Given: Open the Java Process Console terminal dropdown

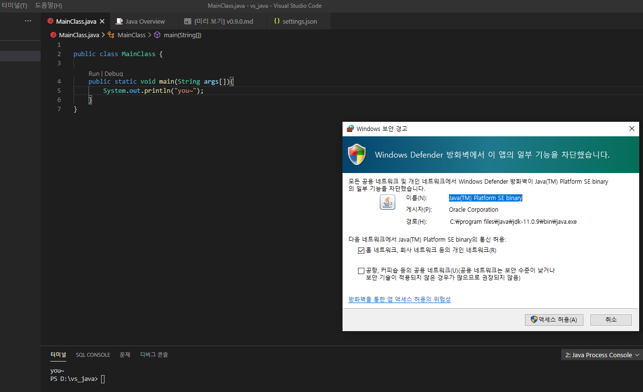Looking at the screenshot, I should 602,355.
